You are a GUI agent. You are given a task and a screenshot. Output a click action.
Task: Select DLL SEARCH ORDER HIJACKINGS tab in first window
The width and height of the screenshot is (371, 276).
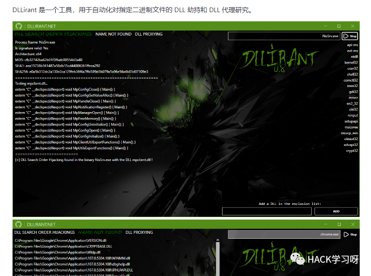(x=53, y=34)
